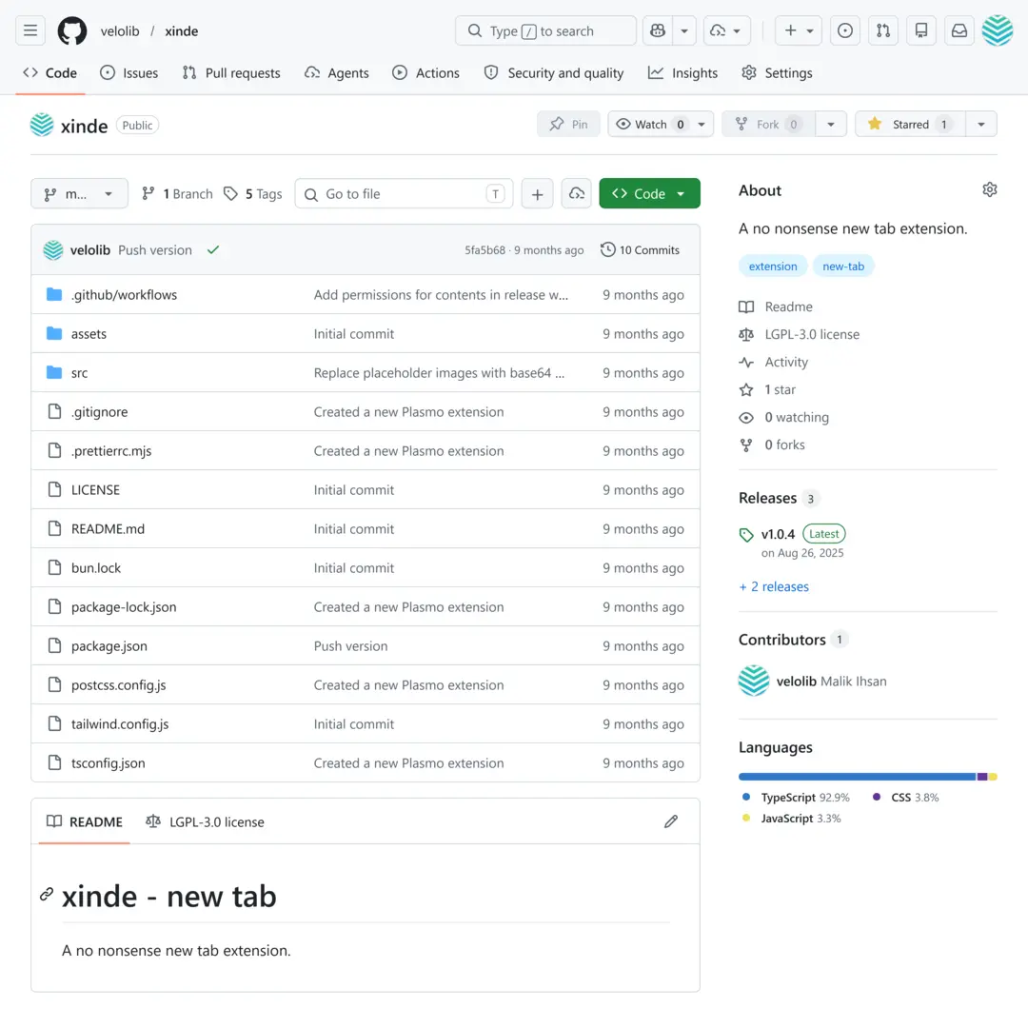This screenshot has height=1028, width=1028.
Task: View the 1 Branch list
Action: coord(178,194)
